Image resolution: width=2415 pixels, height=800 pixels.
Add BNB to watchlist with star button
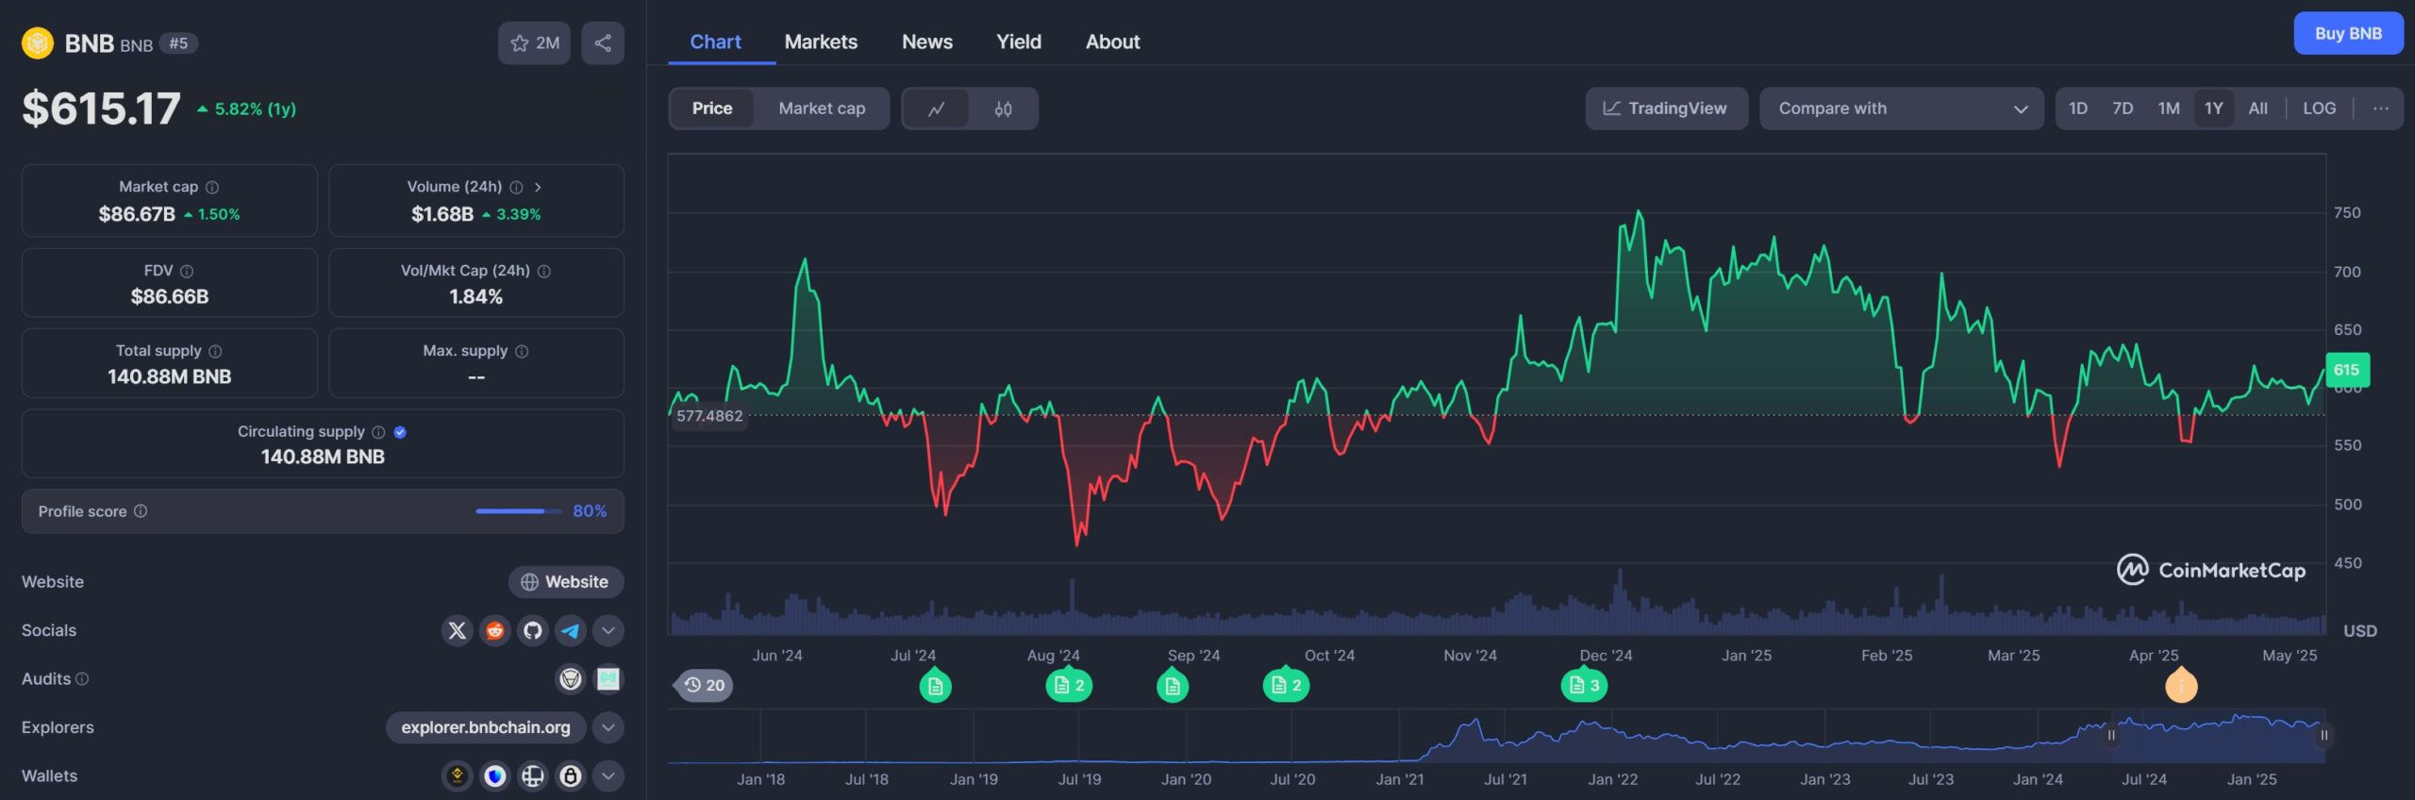[534, 43]
